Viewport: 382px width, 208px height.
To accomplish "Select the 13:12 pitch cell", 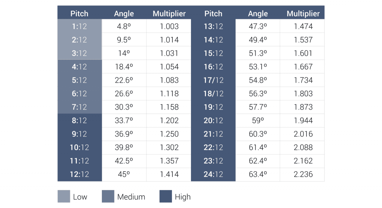I will (213, 27).
